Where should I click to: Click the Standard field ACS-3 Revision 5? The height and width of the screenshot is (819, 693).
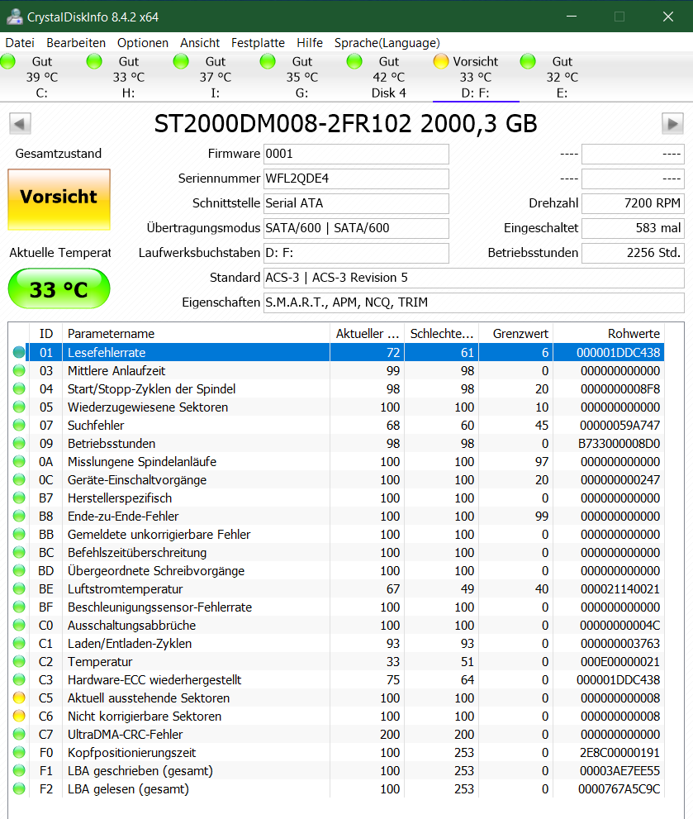pyautogui.click(x=473, y=278)
